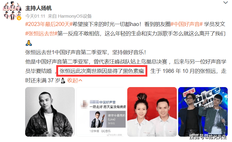The width and height of the screenshot is (232, 142).
Task: Open the #张恒远去世# hashtag topic
Action: tap(41, 33)
